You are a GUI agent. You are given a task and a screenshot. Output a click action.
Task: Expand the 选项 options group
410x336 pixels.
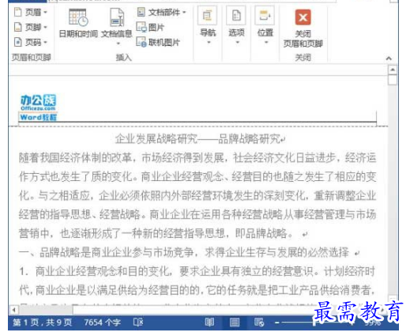pyautogui.click(x=236, y=26)
